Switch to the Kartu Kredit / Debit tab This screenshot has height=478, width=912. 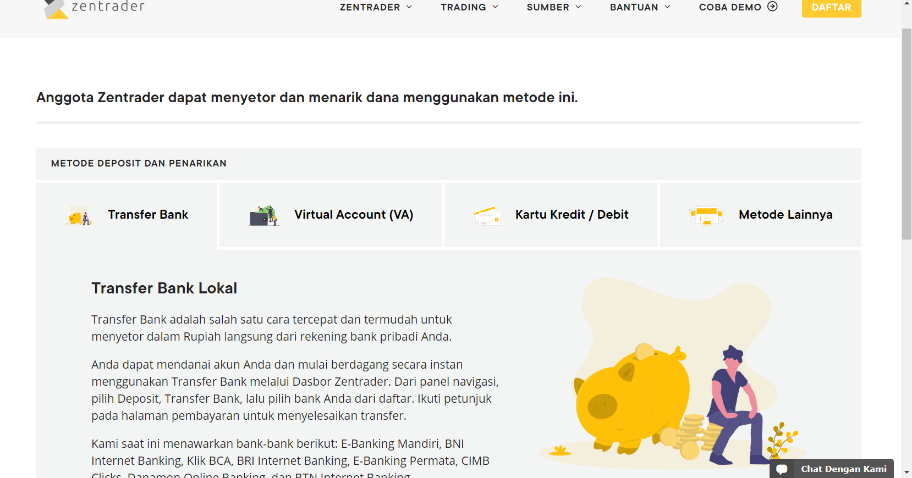coord(551,215)
